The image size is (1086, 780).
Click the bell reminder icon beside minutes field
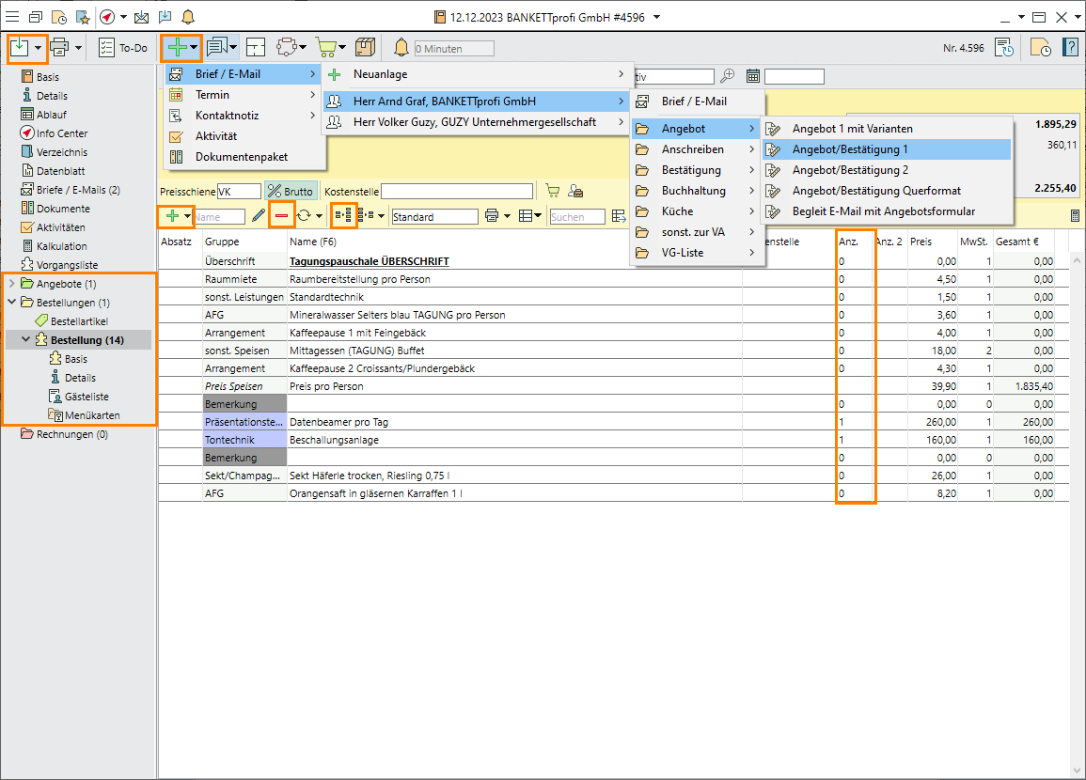[401, 47]
